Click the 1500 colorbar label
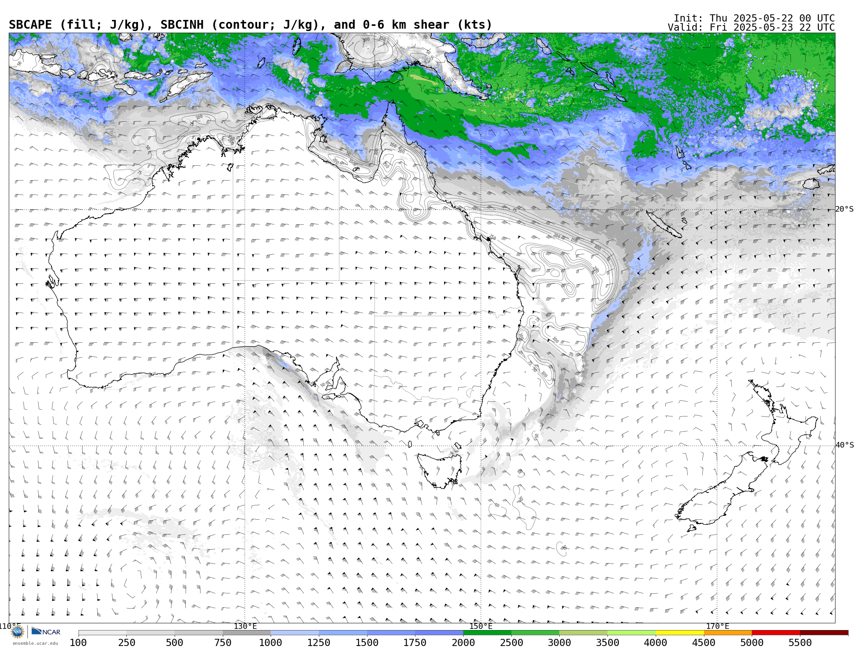Viewport: 861px width, 648px height. (x=367, y=642)
